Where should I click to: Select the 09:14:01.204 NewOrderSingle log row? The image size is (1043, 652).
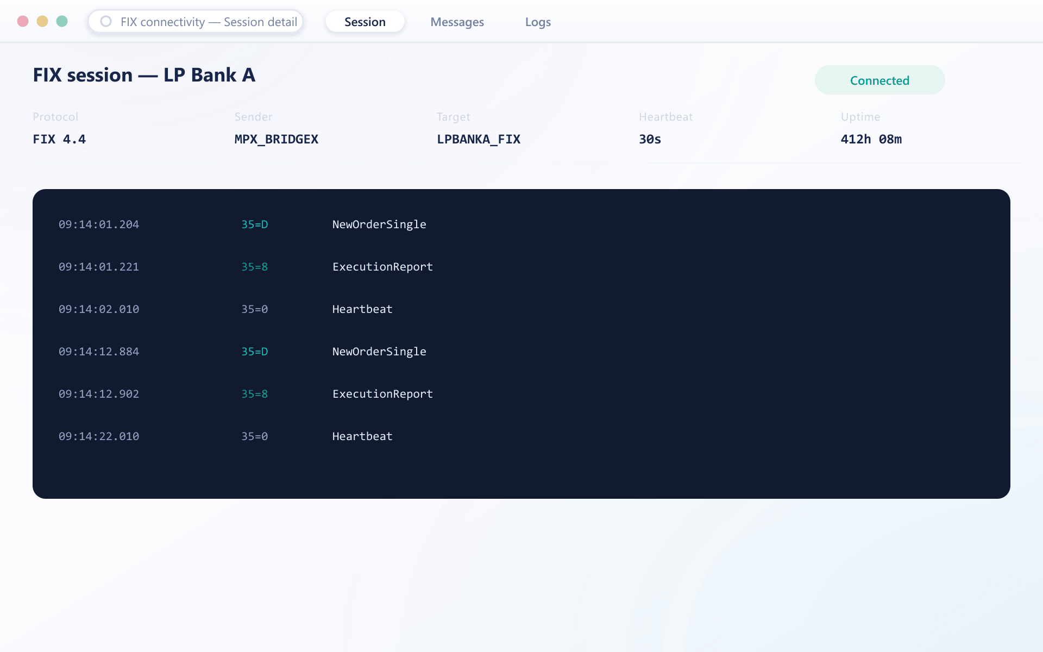click(x=521, y=224)
